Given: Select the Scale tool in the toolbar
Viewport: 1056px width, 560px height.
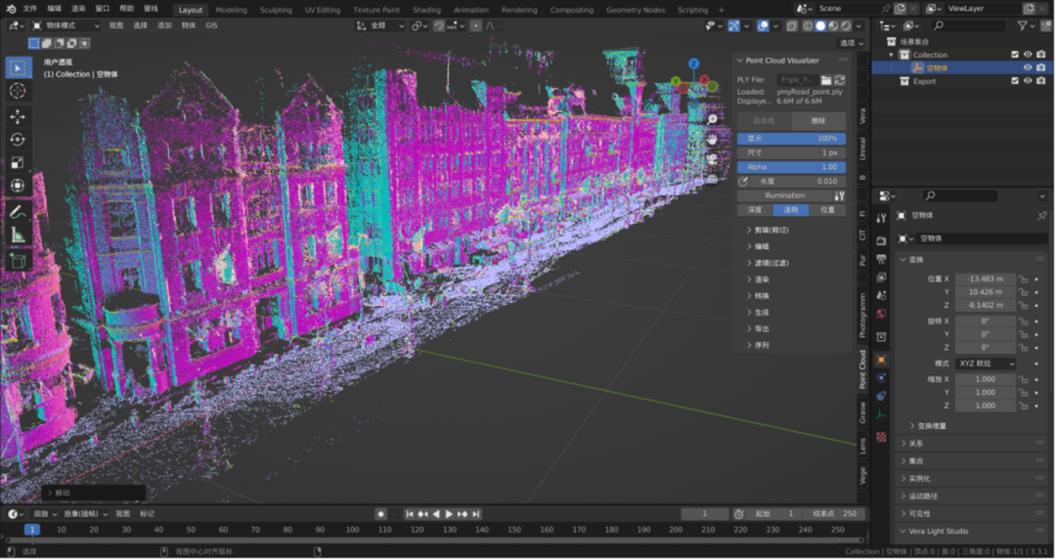Looking at the screenshot, I should pyautogui.click(x=18, y=162).
